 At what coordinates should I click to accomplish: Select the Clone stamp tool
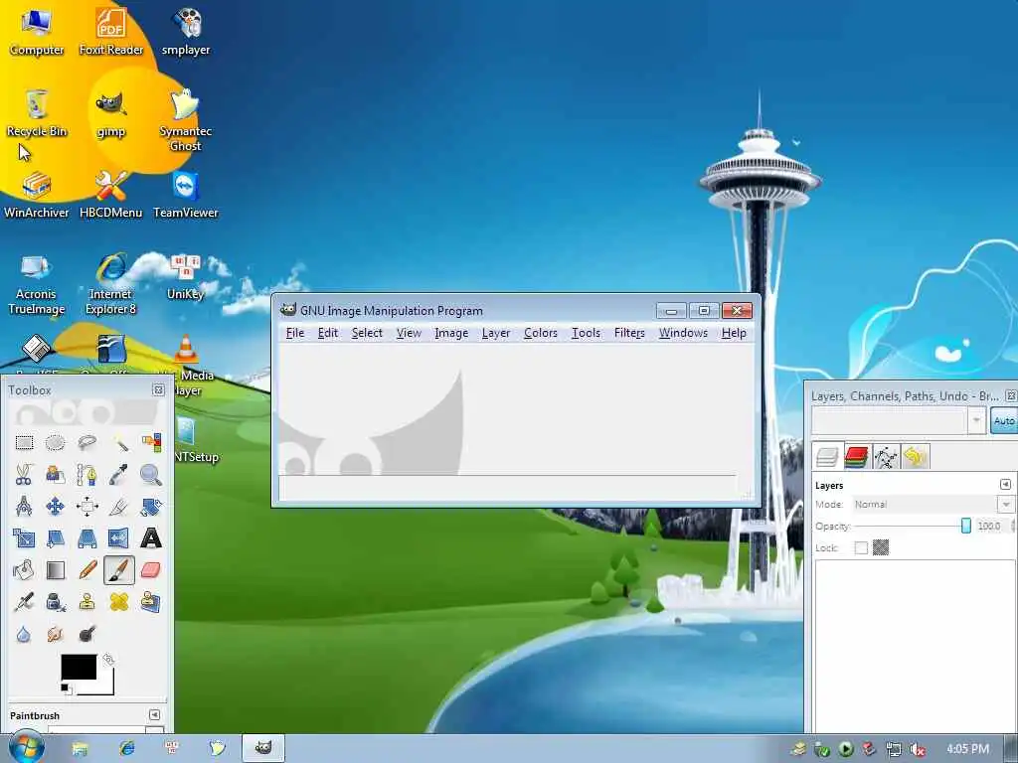point(87,602)
